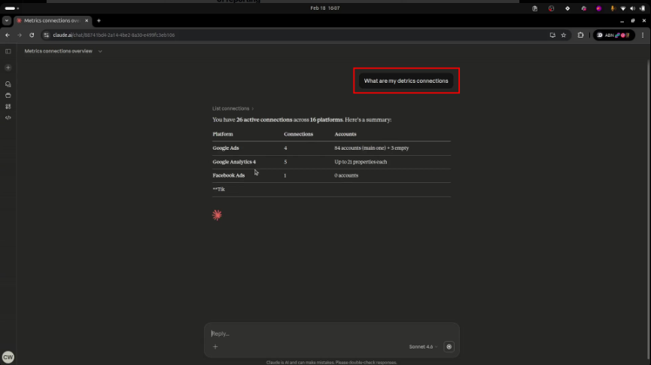Reload the claude.ai page
Image resolution: width=651 pixels, height=365 pixels.
(x=32, y=35)
